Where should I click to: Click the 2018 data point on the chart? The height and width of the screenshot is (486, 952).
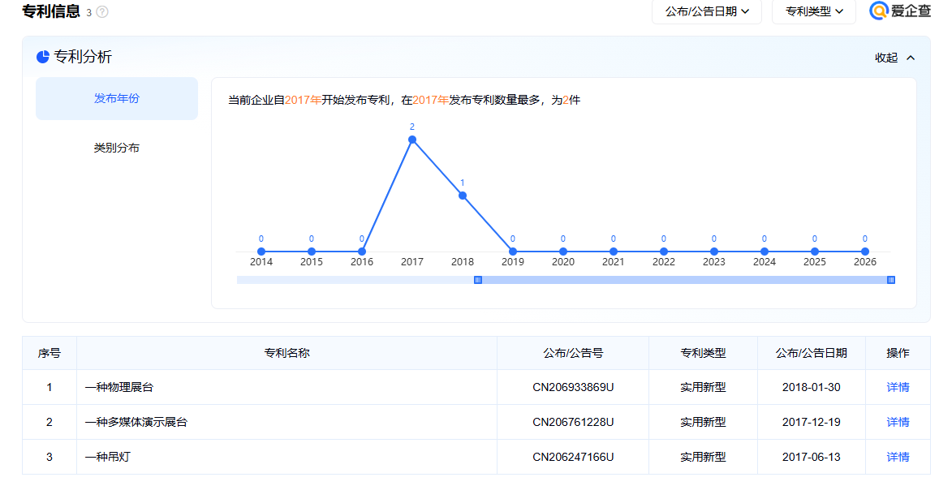click(463, 196)
